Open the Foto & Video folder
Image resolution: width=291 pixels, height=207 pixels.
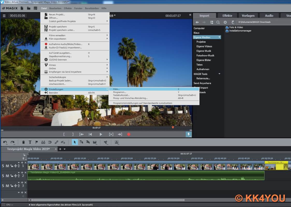click(236, 27)
